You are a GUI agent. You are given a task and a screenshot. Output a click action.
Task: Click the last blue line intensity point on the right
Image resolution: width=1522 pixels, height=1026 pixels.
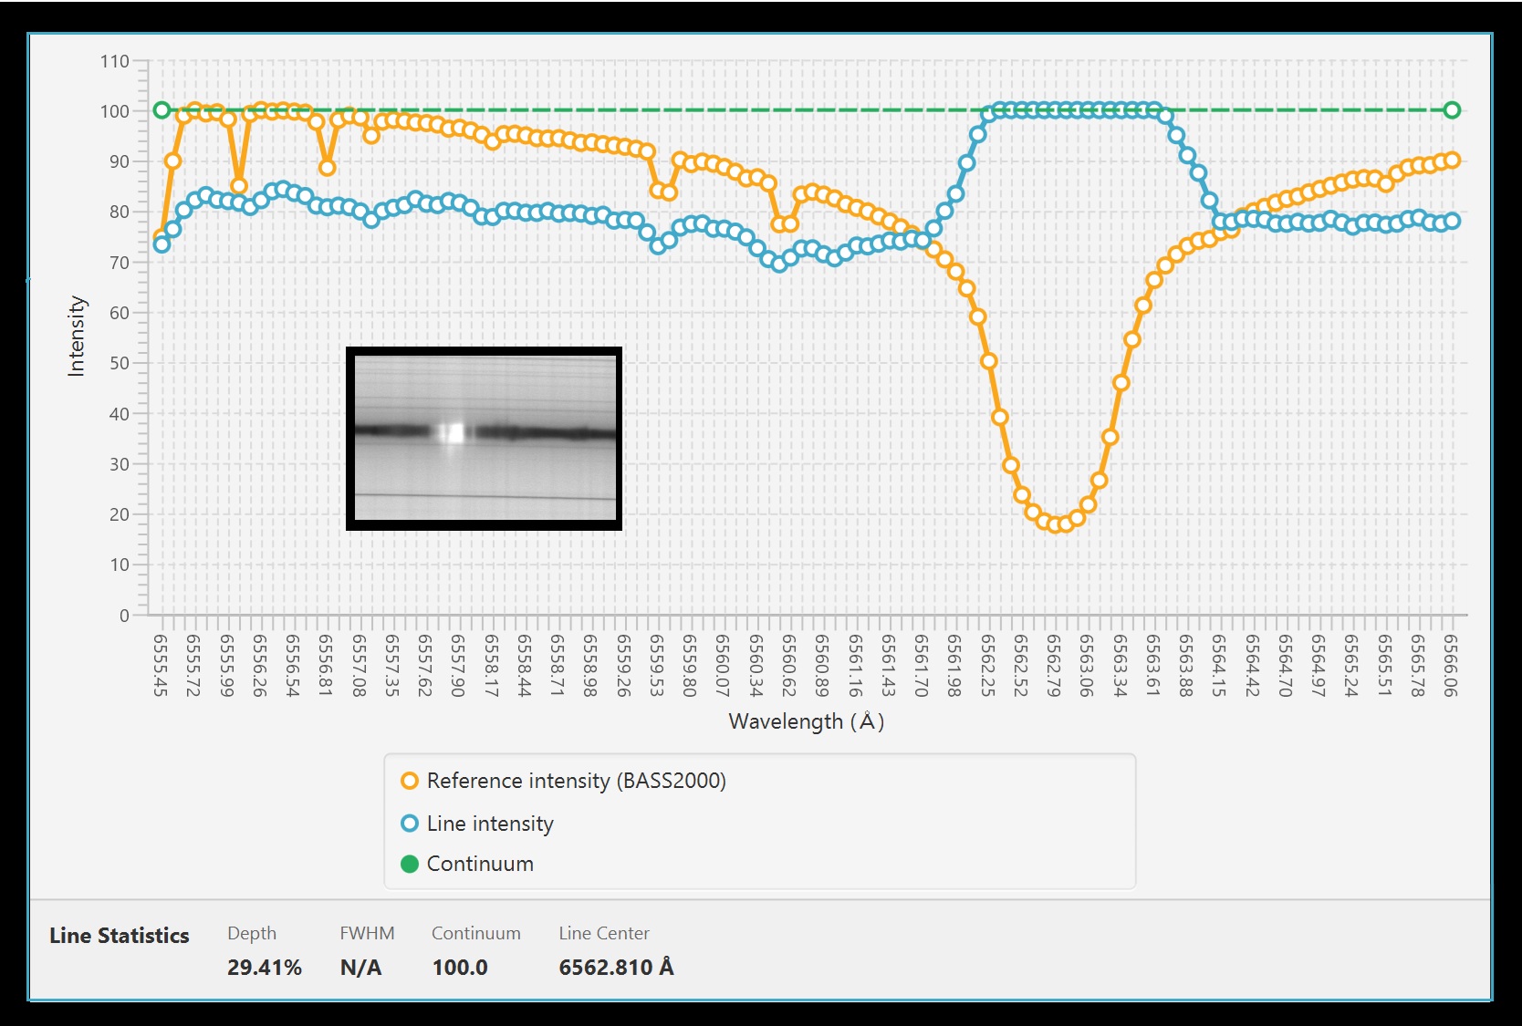click(x=1452, y=221)
